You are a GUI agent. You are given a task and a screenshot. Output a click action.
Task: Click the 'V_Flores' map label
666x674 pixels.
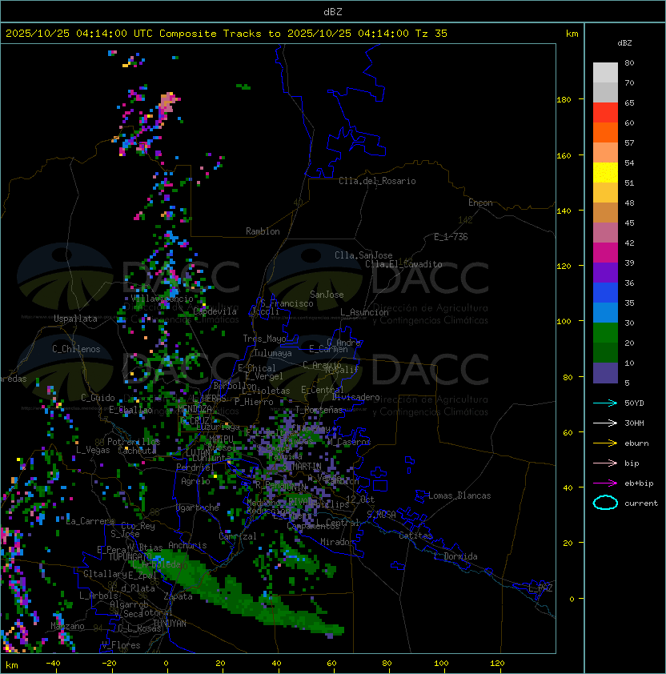coord(121,646)
